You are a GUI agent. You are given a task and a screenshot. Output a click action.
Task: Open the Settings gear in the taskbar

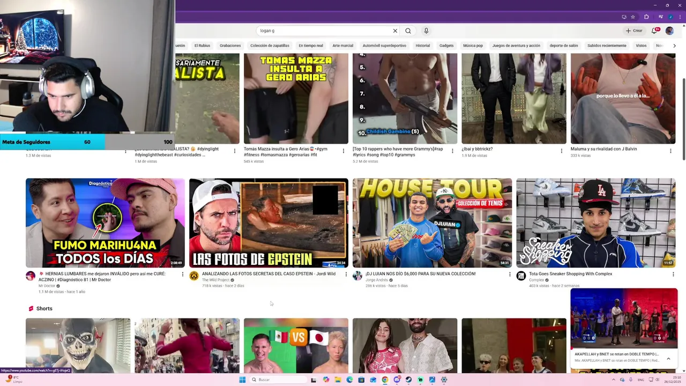pos(444,380)
